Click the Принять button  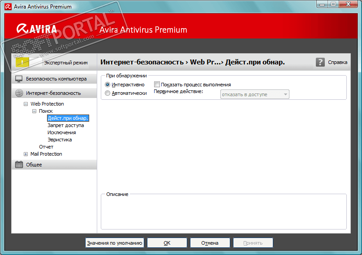click(253, 243)
